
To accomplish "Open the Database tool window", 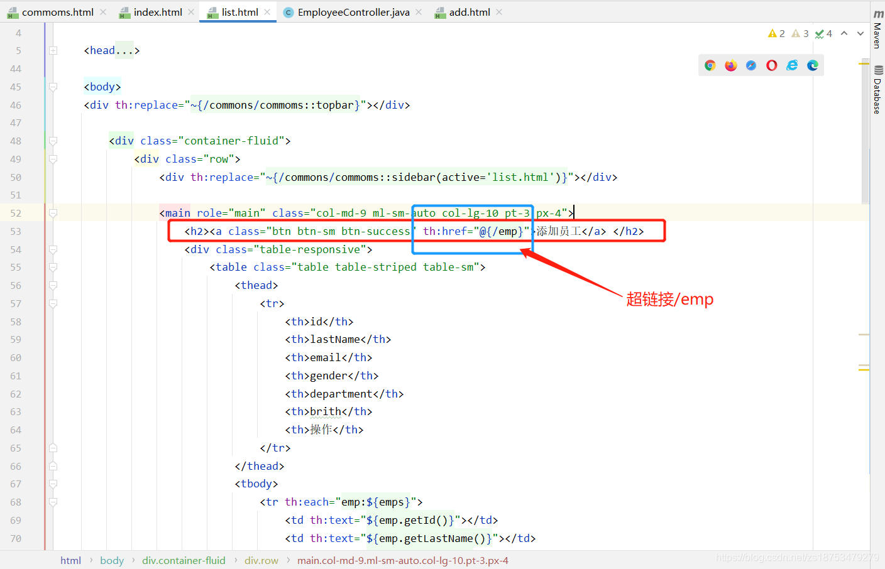I will click(878, 90).
